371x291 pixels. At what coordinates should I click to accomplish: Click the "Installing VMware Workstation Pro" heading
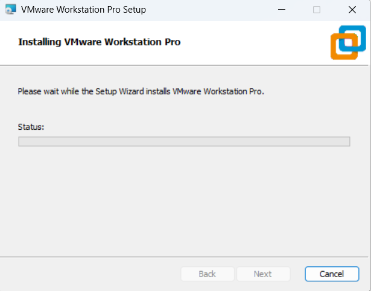(x=100, y=42)
